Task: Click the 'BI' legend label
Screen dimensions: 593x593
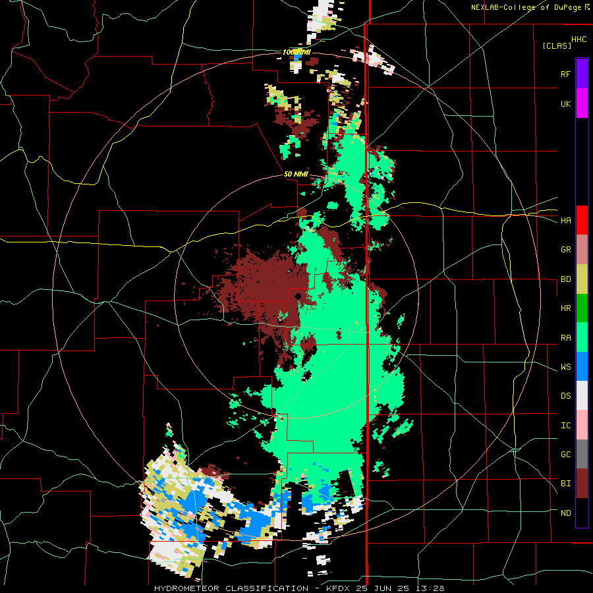Action: point(565,484)
